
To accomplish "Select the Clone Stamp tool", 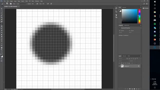I will coord(1,26).
